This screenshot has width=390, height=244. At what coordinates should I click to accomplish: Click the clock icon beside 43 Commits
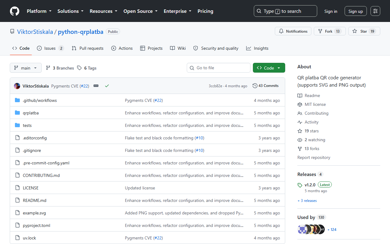[255, 86]
